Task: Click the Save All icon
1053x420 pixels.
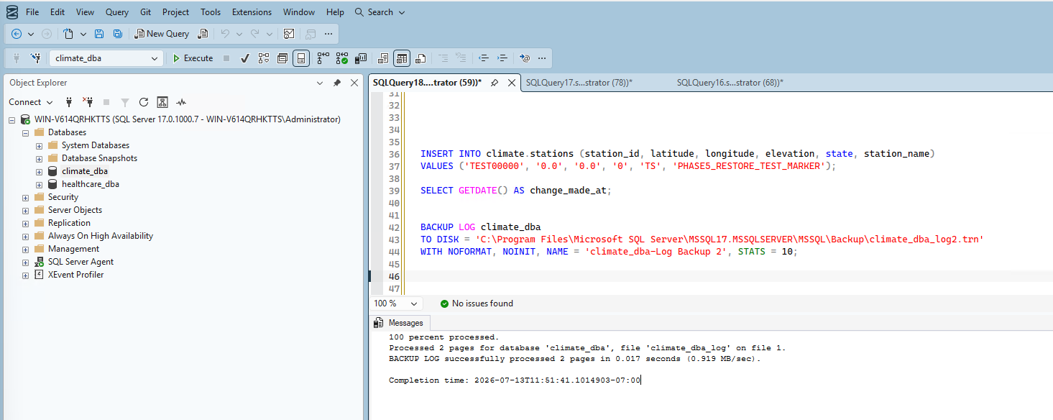Action: point(117,34)
